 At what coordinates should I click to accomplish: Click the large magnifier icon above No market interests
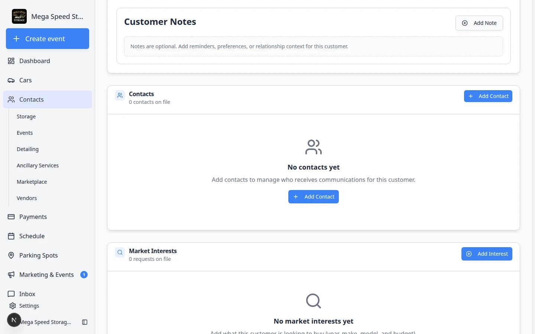(314, 301)
